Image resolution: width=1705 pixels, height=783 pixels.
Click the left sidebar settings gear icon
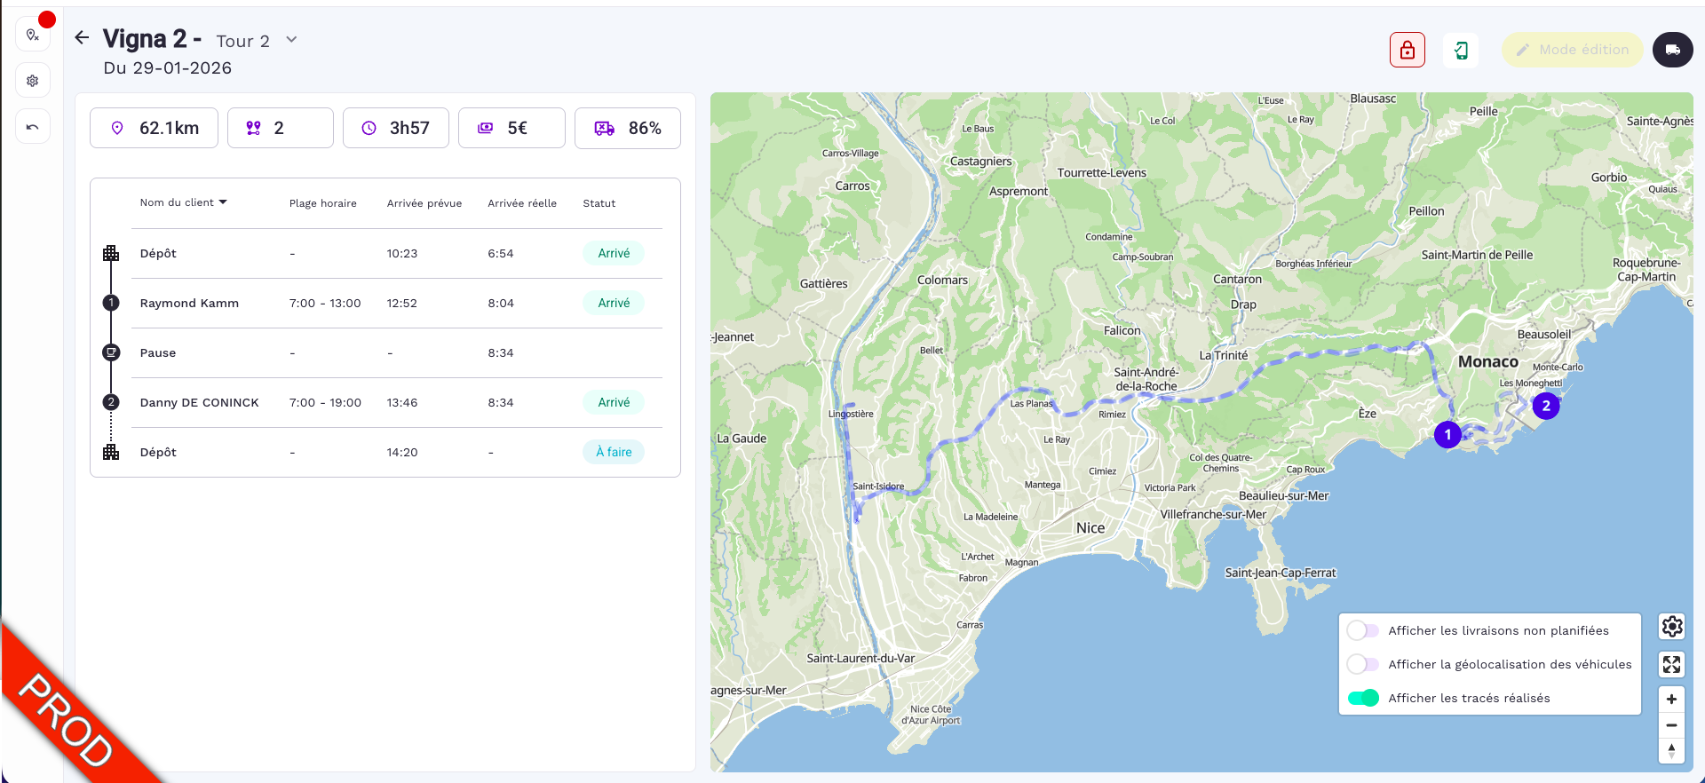(33, 81)
